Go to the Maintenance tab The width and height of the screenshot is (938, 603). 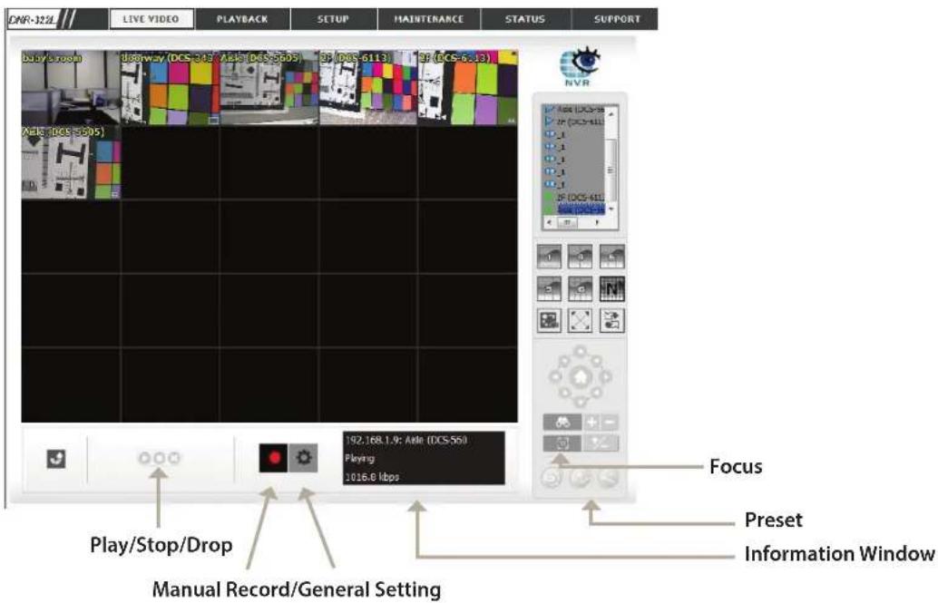(429, 19)
